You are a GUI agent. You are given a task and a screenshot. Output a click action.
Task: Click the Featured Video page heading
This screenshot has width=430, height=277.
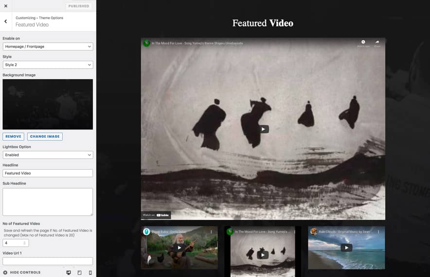pyautogui.click(x=263, y=23)
